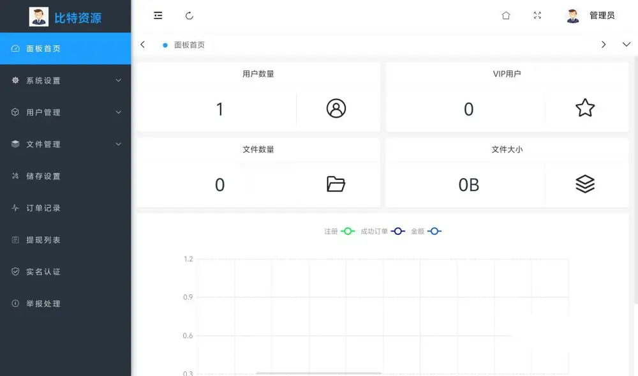Click the 实名认证 shield icon
Image resolution: width=638 pixels, height=376 pixels.
pos(15,271)
